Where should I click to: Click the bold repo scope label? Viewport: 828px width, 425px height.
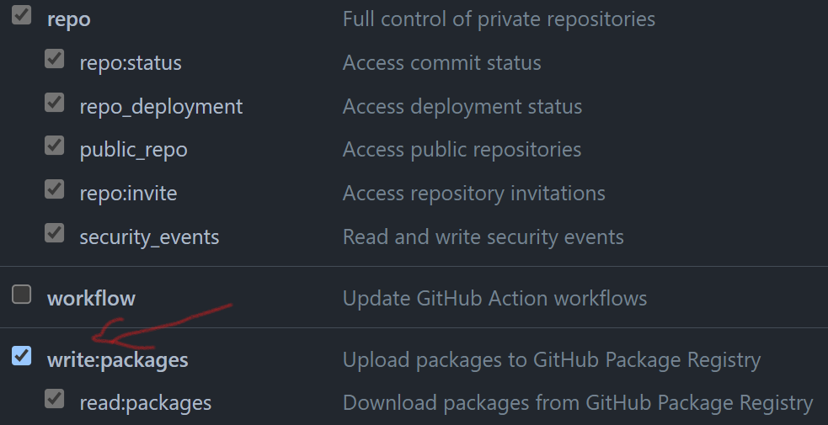point(69,19)
